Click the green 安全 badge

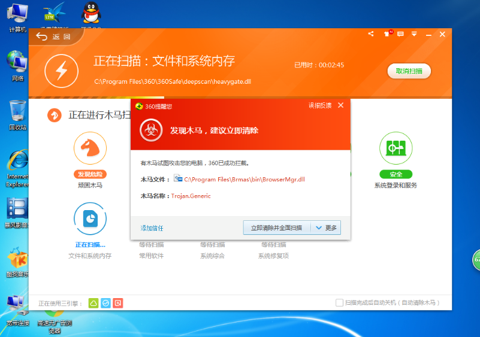pyautogui.click(x=396, y=174)
